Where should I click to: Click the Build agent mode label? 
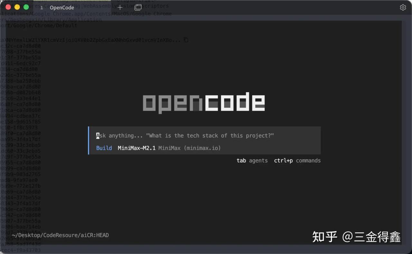104,148
